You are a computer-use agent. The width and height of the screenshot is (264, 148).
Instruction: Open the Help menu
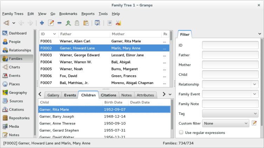[x=116, y=14]
